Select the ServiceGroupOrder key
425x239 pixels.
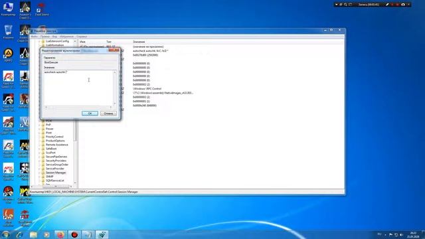[x=57, y=165]
